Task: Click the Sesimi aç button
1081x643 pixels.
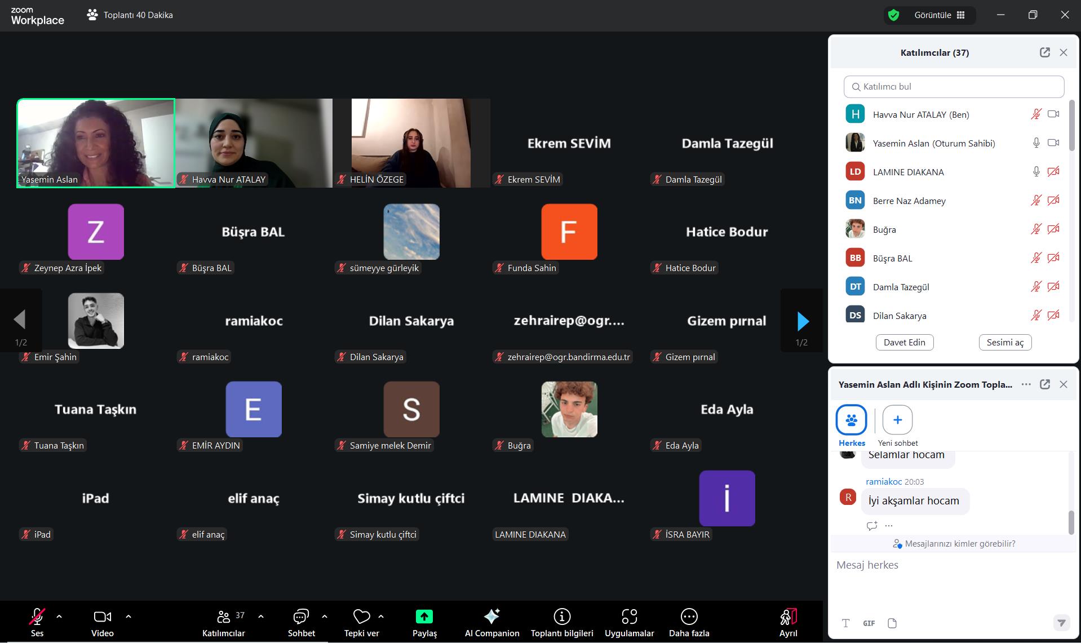Action: pyautogui.click(x=1005, y=342)
